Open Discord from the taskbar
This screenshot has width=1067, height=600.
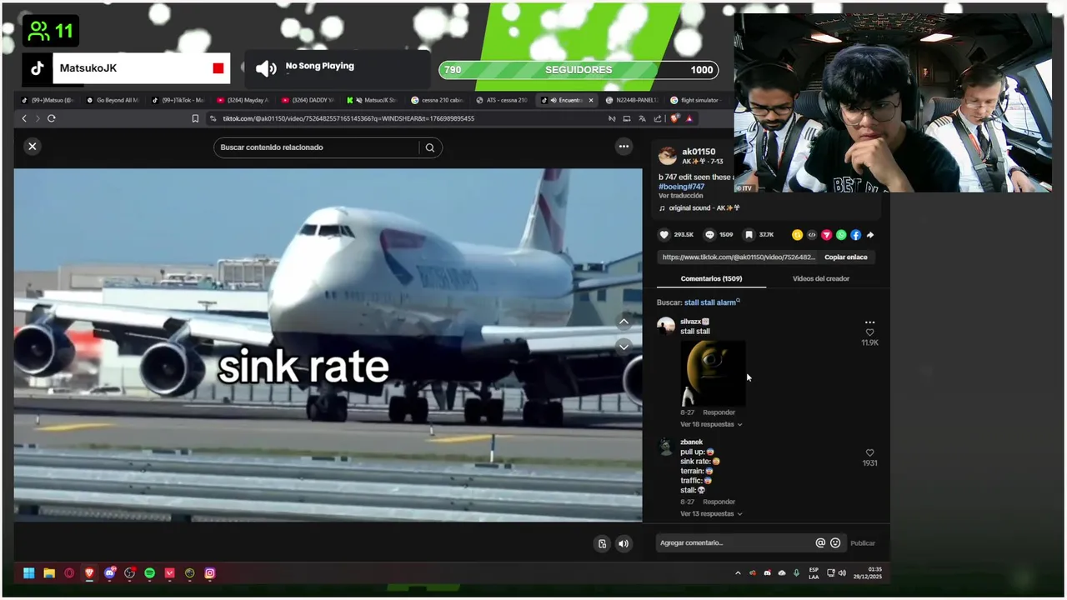(x=110, y=573)
